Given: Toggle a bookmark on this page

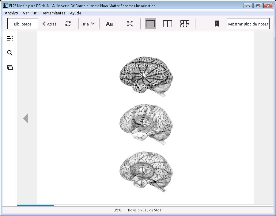Looking at the screenshot, I should [x=217, y=23].
